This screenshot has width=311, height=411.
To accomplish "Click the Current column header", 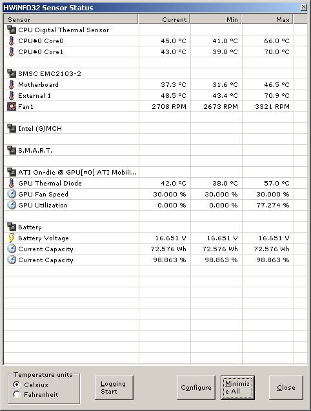I will tap(164, 19).
